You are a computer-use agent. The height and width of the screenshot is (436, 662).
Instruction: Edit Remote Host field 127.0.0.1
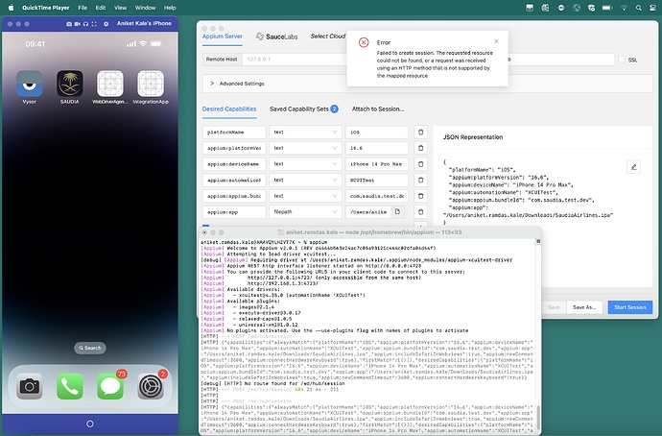(296, 60)
